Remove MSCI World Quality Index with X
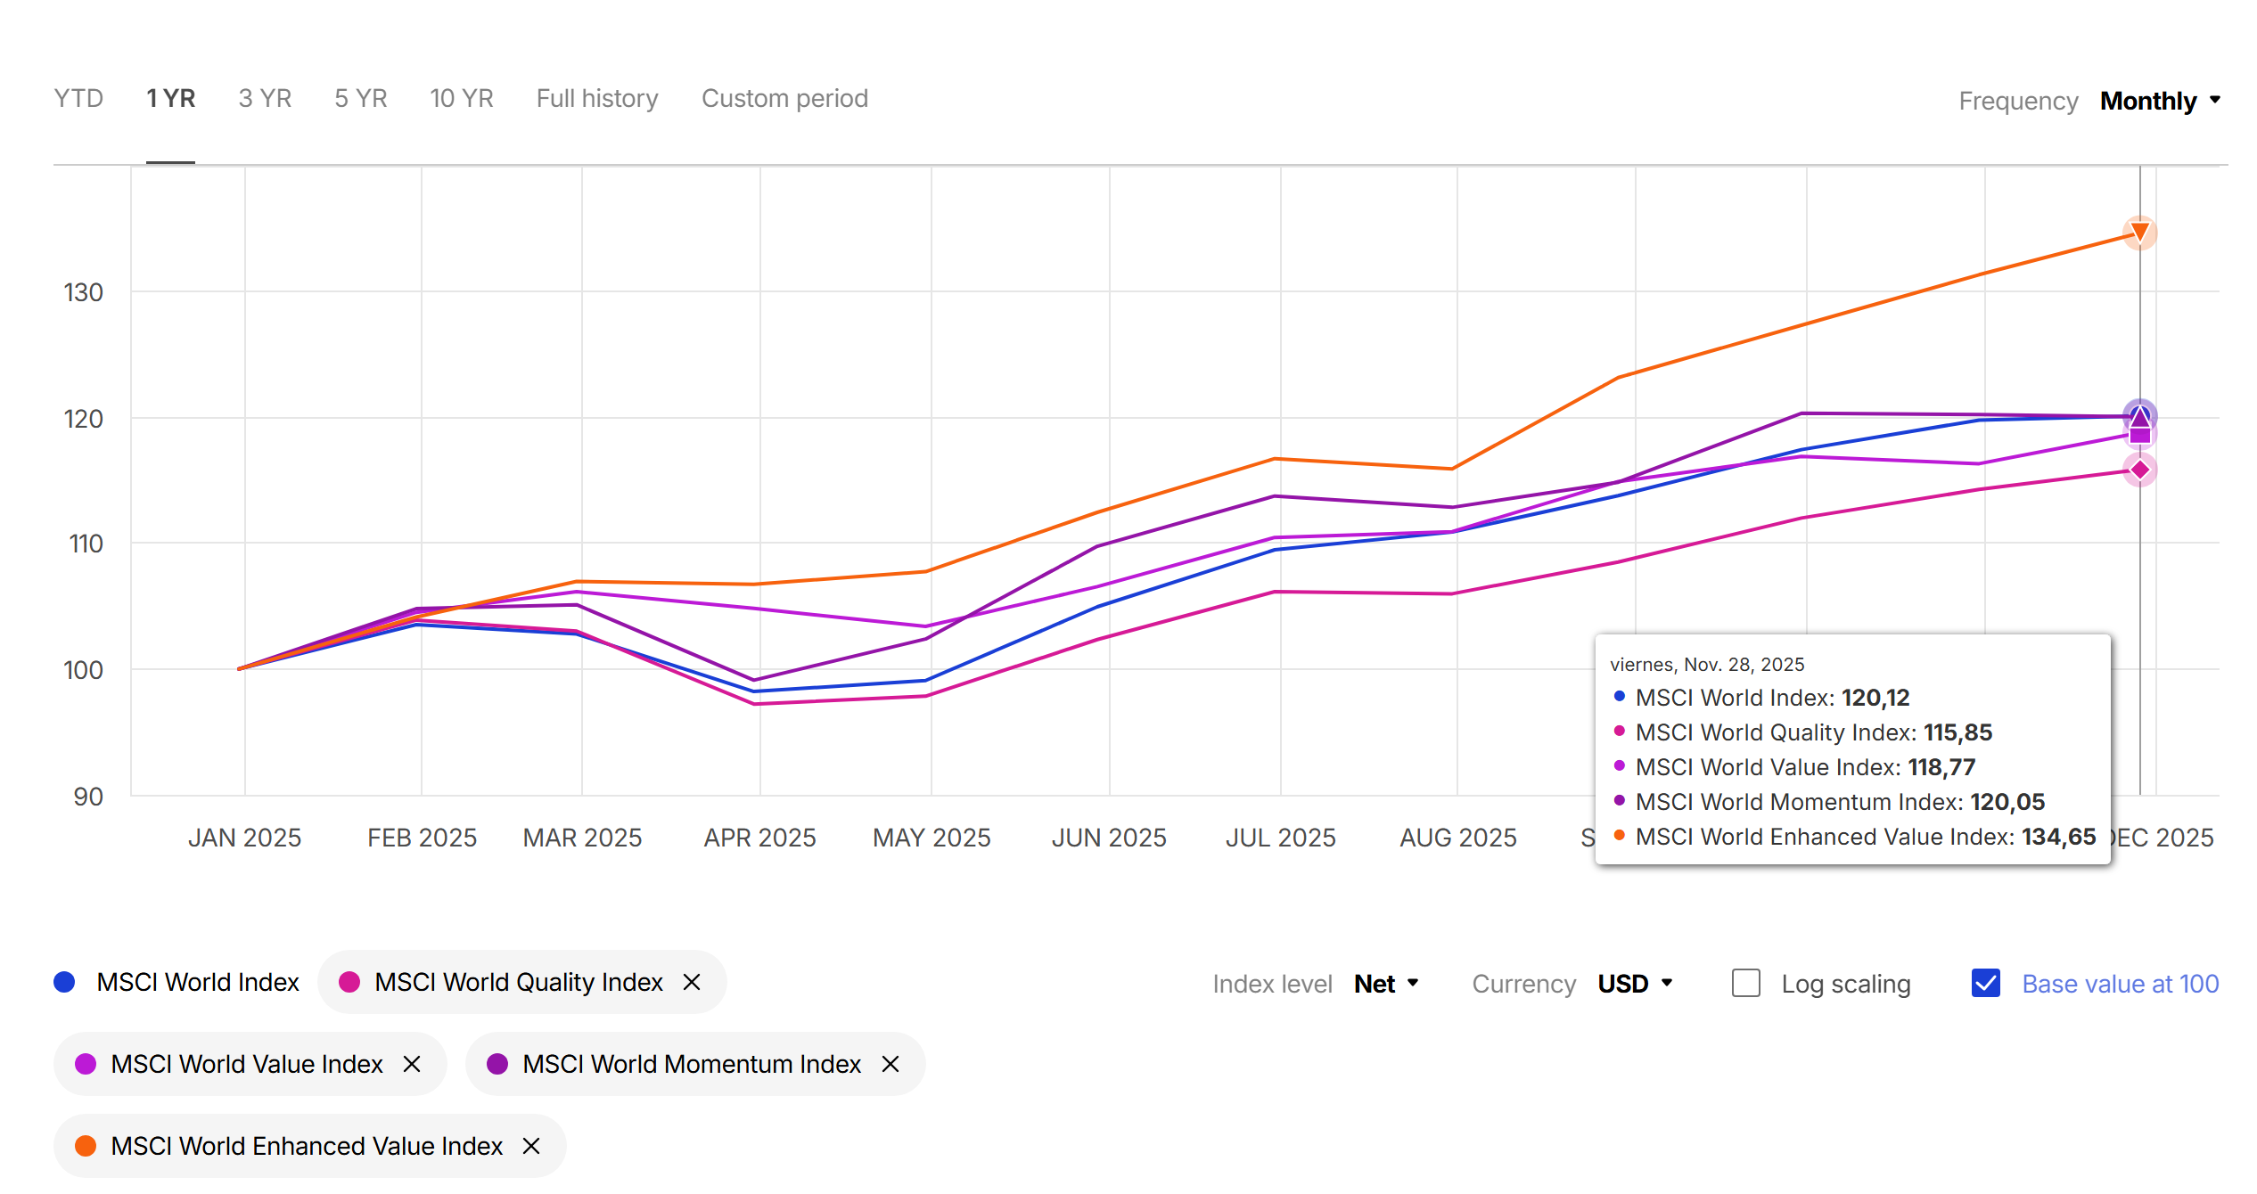2257x1194 pixels. tap(692, 982)
